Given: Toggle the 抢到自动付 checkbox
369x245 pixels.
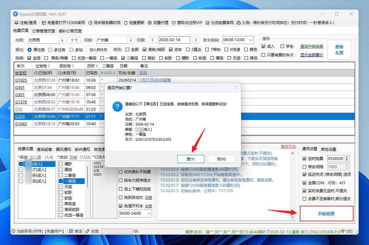Looking at the screenshot, I should (x=120, y=197).
